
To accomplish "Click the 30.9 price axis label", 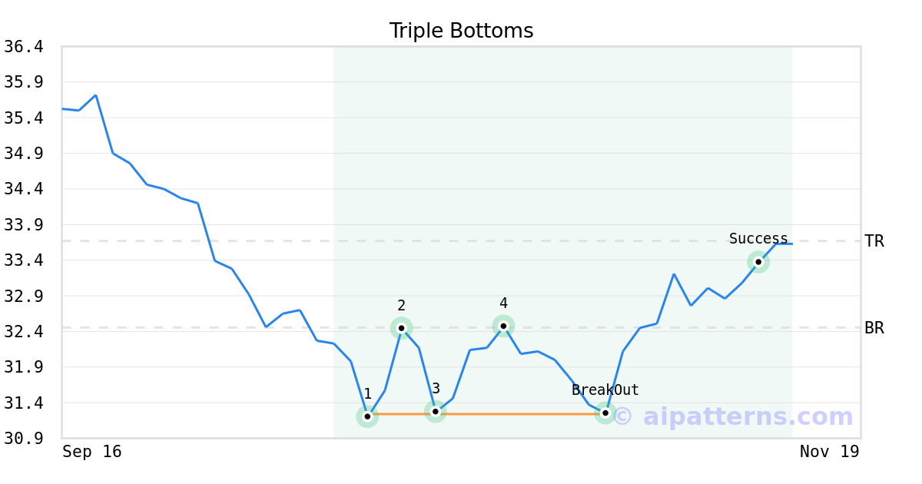I will click(23, 439).
